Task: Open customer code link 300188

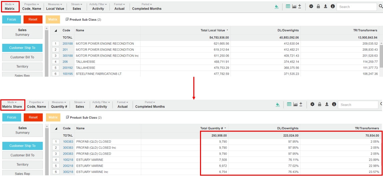Action: 68,56
